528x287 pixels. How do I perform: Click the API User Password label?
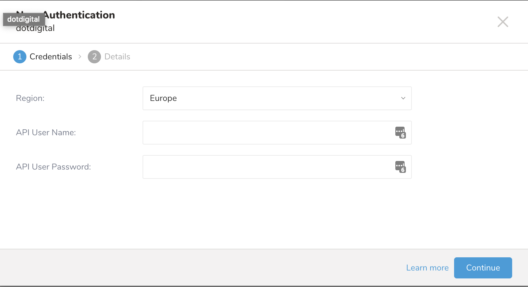pos(53,167)
